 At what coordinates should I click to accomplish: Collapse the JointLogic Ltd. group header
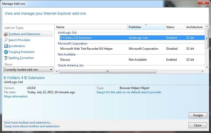[67, 33]
